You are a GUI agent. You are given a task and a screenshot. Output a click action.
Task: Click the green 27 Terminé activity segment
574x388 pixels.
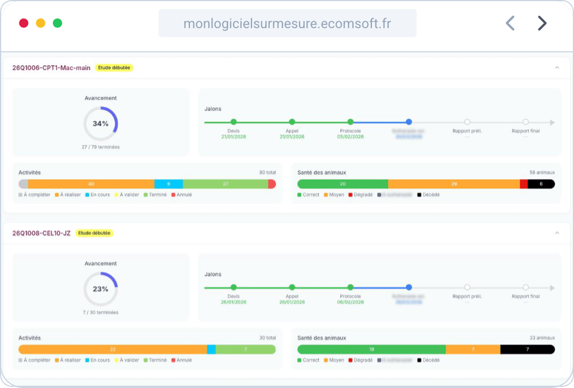225,184
